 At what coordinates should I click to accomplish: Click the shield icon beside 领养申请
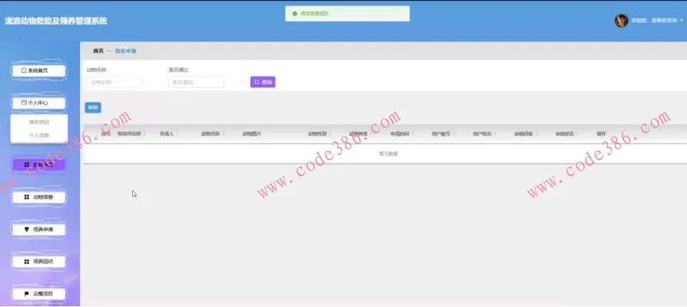tap(27, 229)
